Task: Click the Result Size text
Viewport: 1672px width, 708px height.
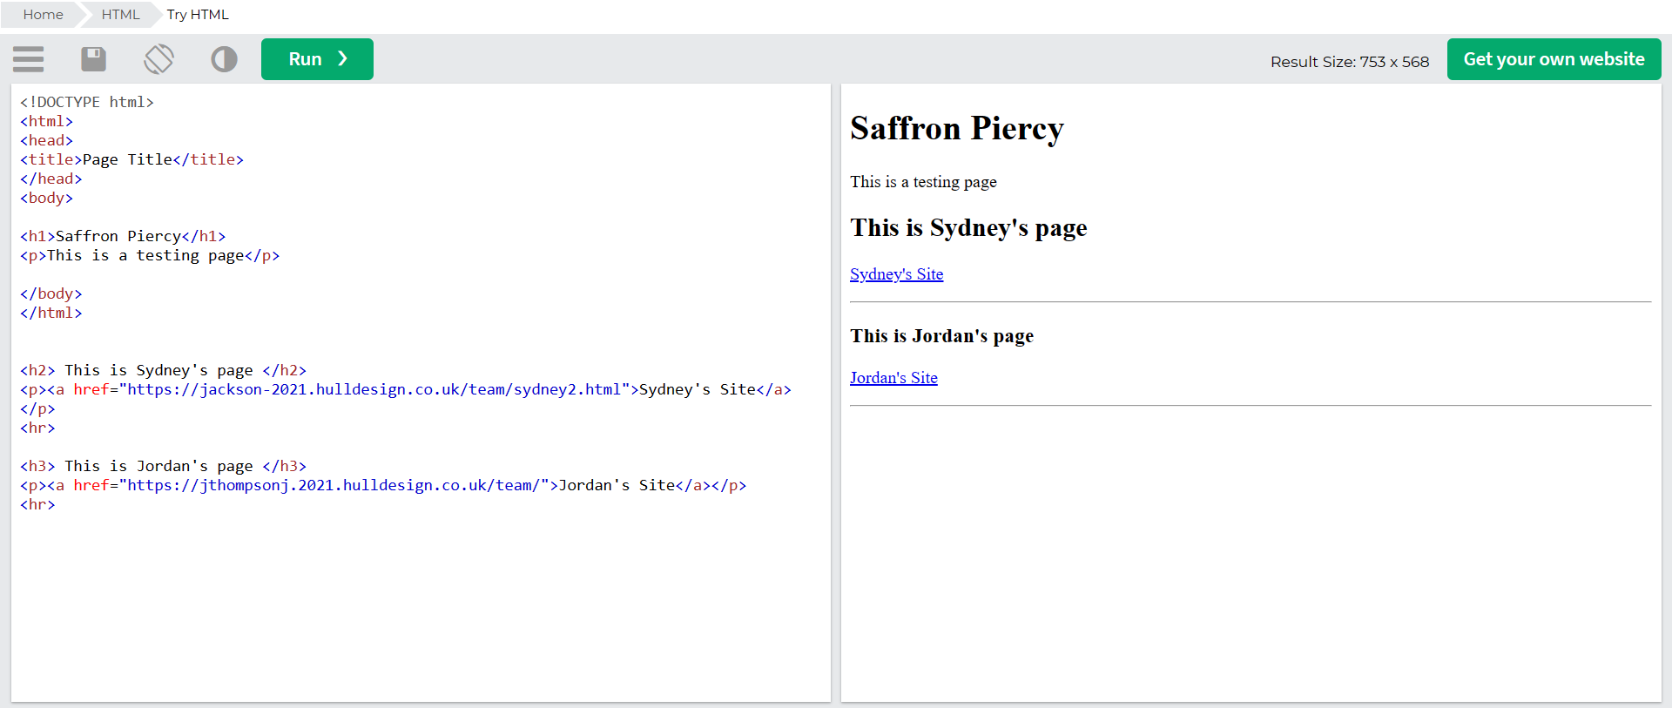Action: click(1349, 62)
